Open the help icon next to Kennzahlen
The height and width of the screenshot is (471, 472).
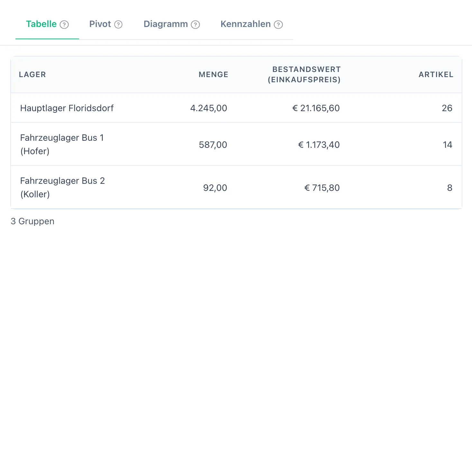point(278,25)
